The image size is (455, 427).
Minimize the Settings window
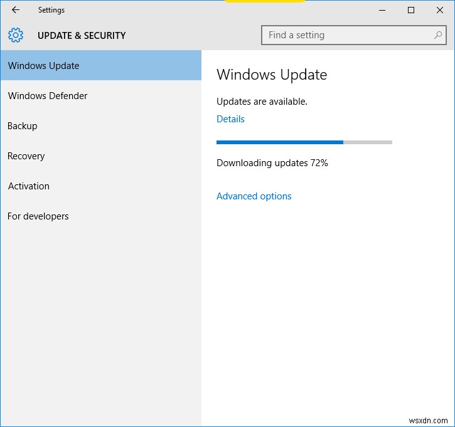pyautogui.click(x=382, y=10)
